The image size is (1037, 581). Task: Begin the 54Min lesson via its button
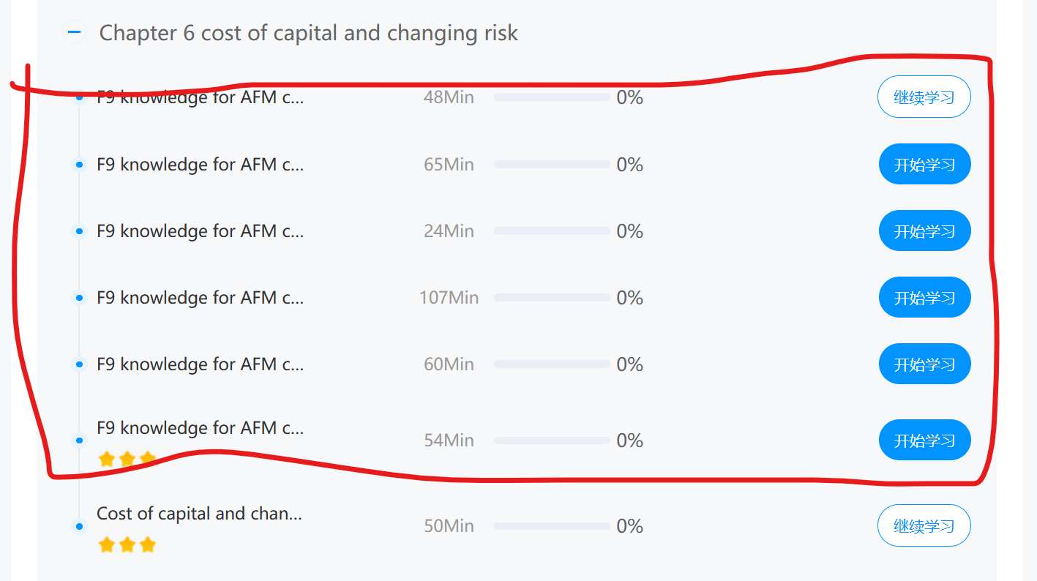924,440
